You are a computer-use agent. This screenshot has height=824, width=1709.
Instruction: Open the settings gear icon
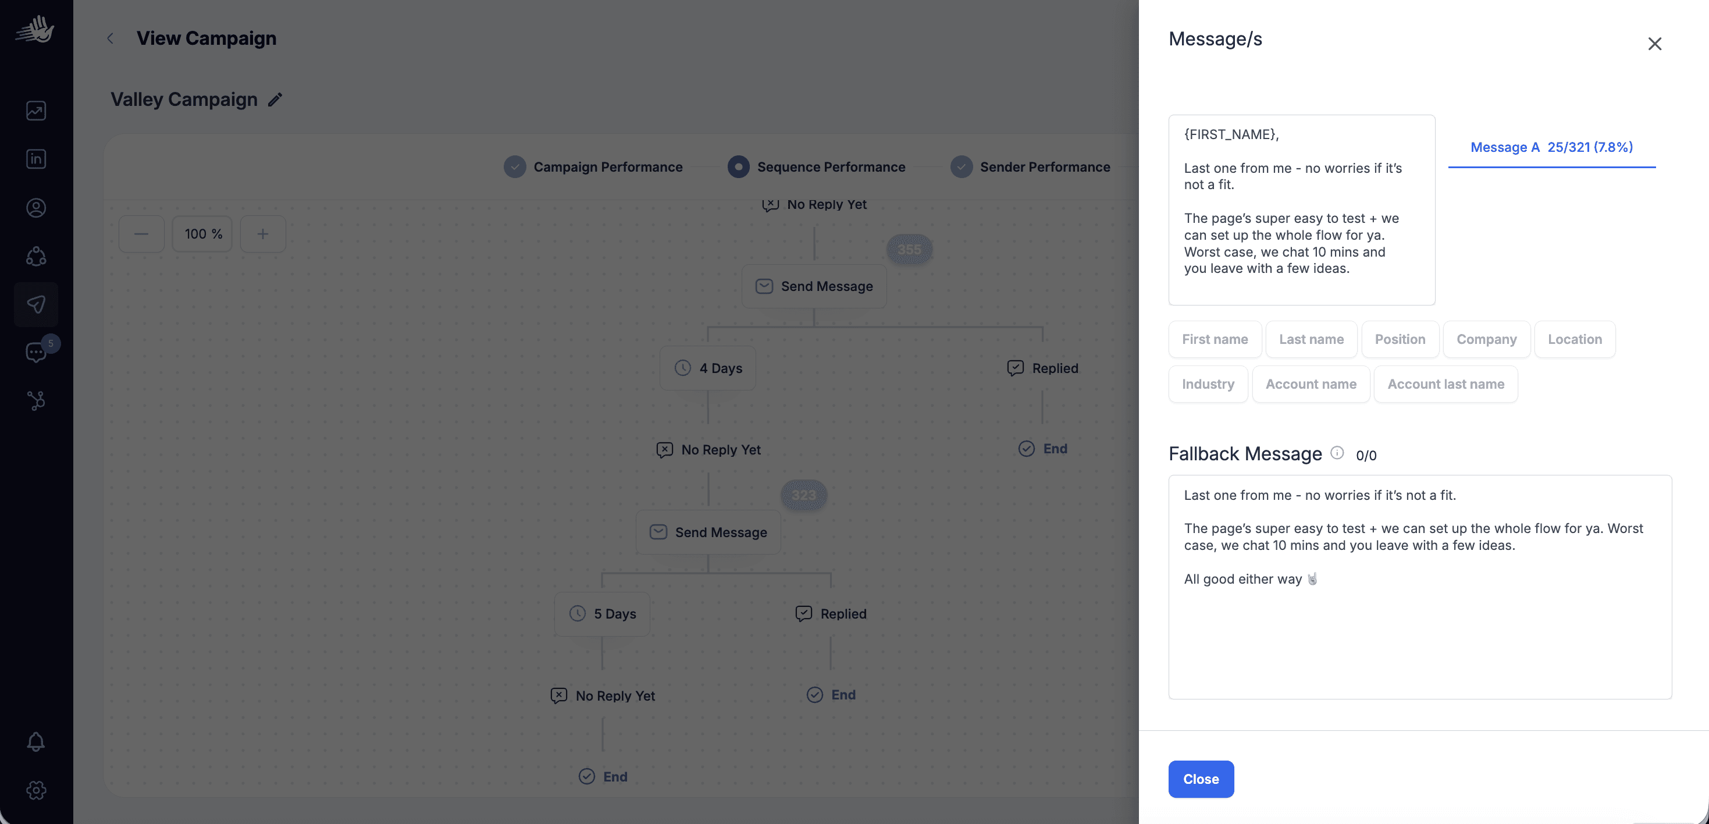point(36,790)
